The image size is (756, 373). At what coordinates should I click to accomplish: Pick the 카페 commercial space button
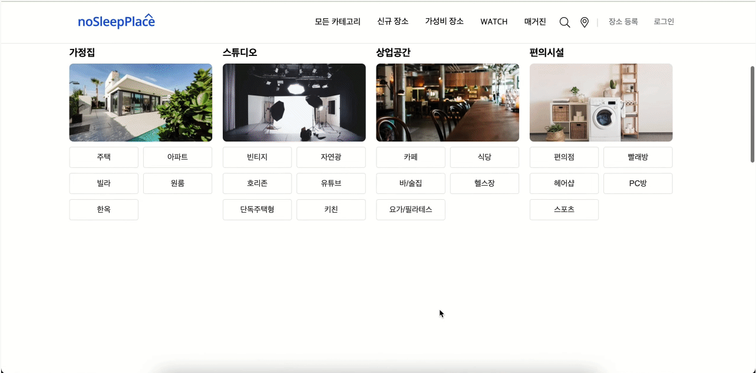[411, 157]
